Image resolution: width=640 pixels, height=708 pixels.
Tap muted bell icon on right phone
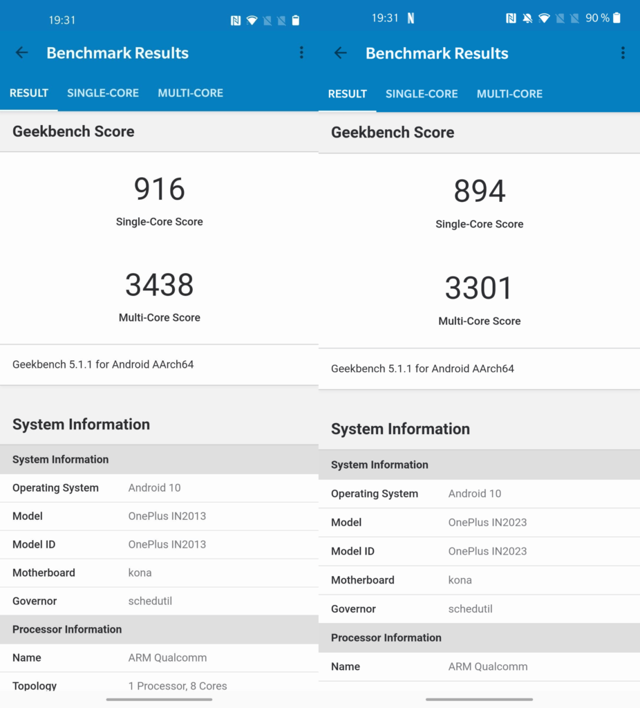527,18
